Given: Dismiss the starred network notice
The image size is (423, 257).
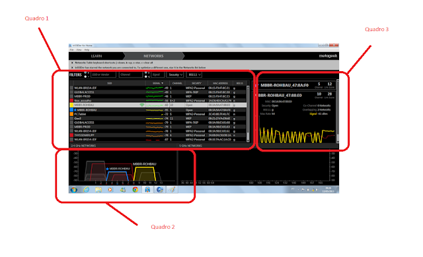Looking at the screenshot, I should [72, 67].
